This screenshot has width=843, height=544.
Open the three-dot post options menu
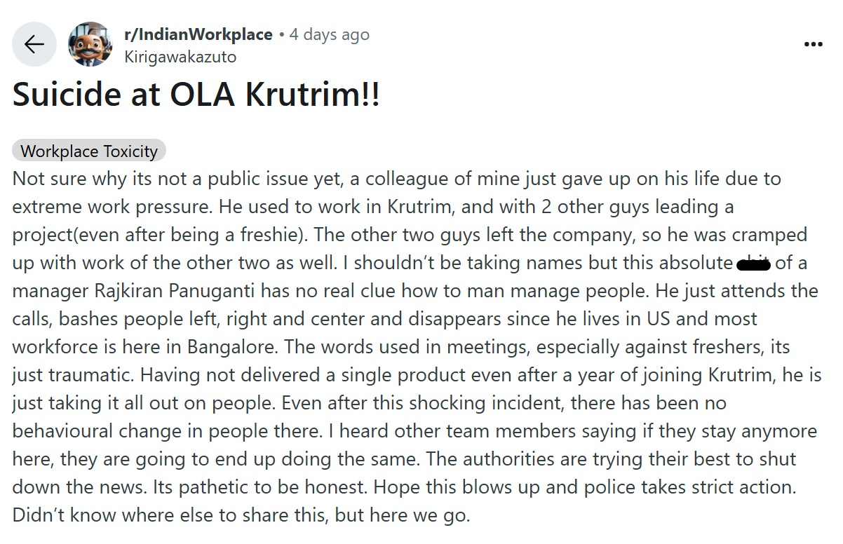click(x=813, y=44)
